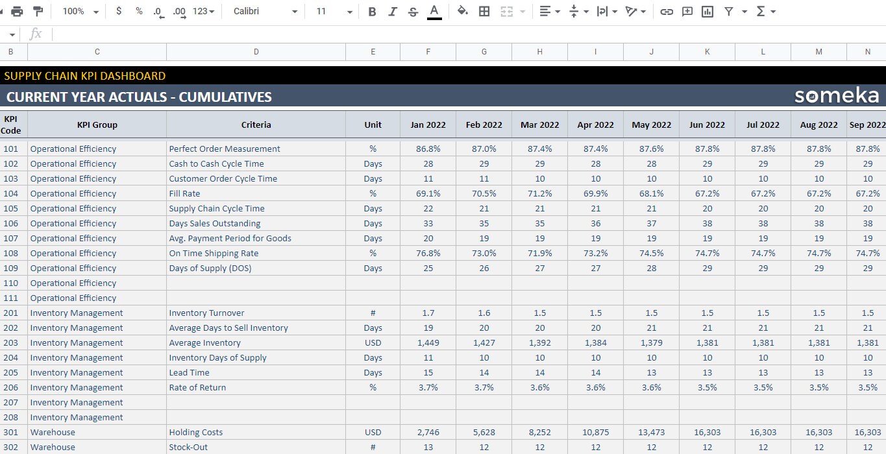The height and width of the screenshot is (454, 886).
Task: Insert a comment
Action: [687, 11]
